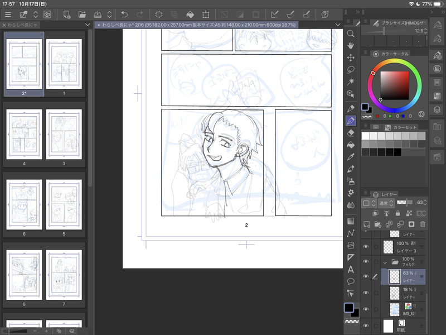The height and width of the screenshot is (335, 446).
Task: Create a new canvas from command bar
Action: point(67,15)
